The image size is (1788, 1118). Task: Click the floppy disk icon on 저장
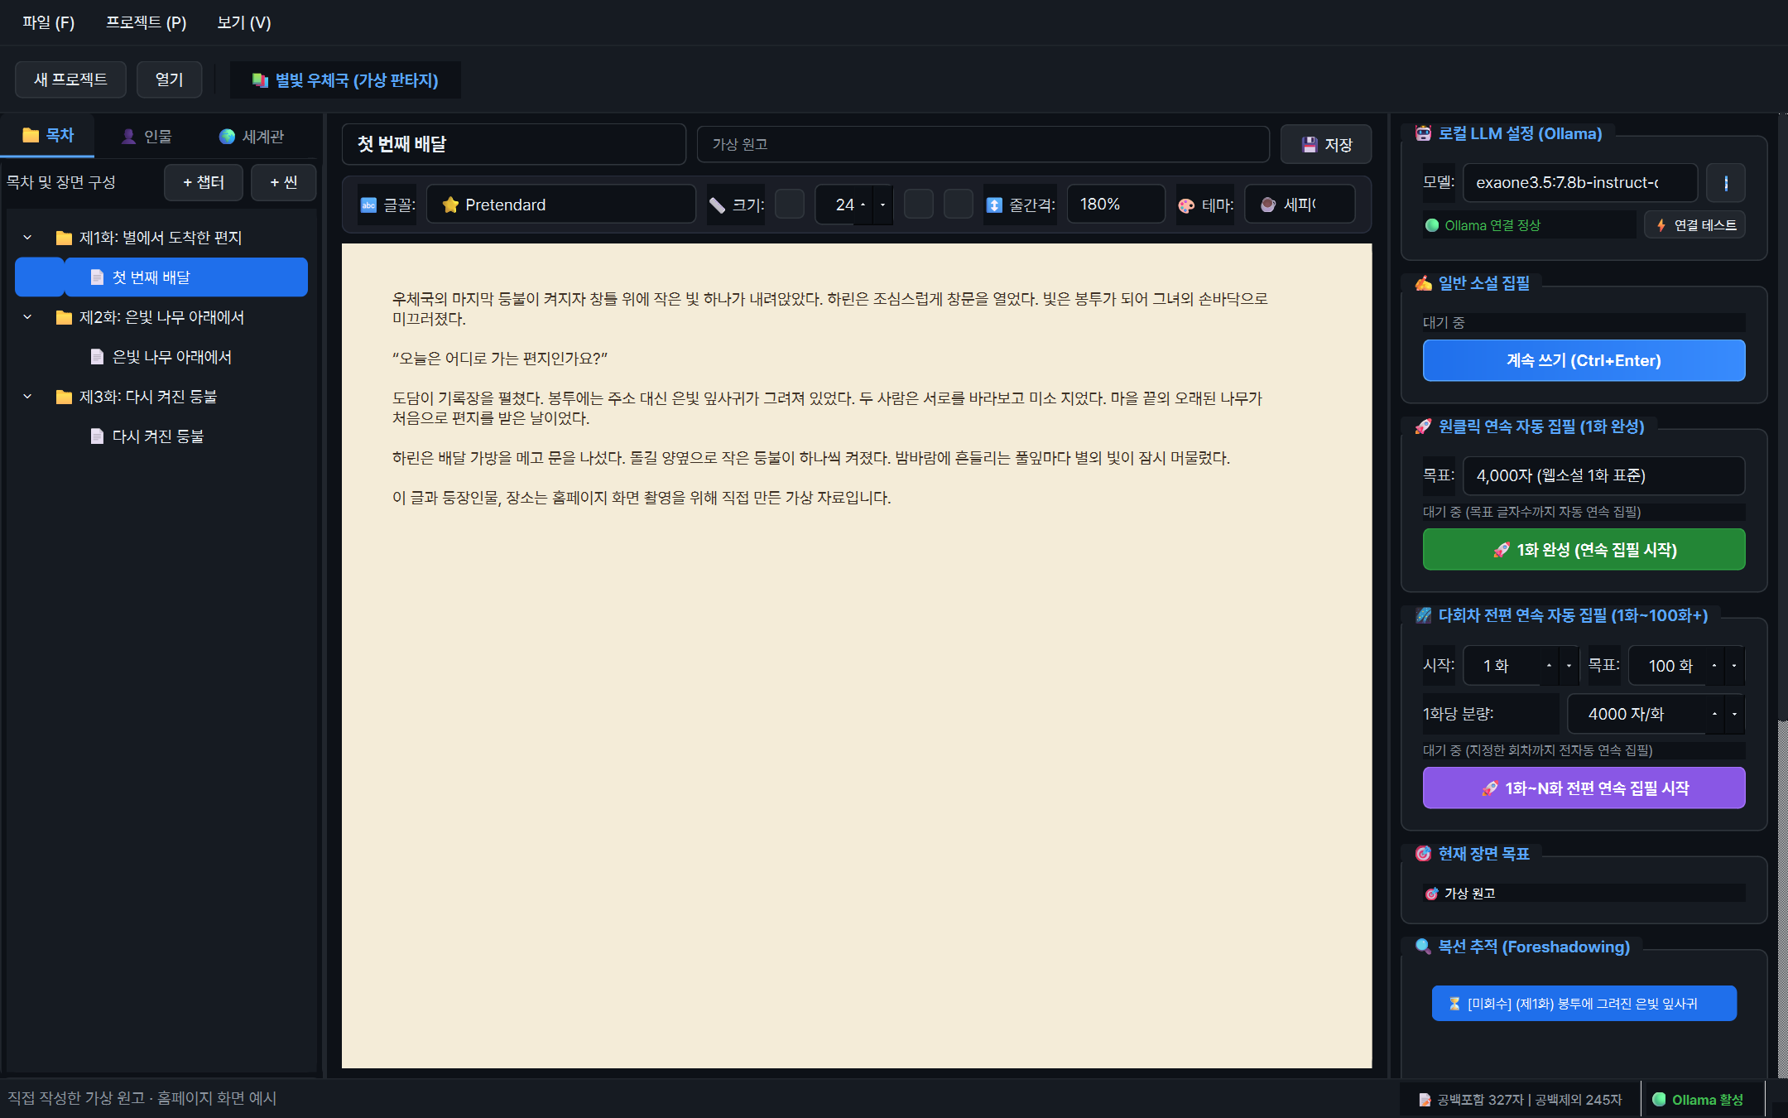pos(1310,145)
